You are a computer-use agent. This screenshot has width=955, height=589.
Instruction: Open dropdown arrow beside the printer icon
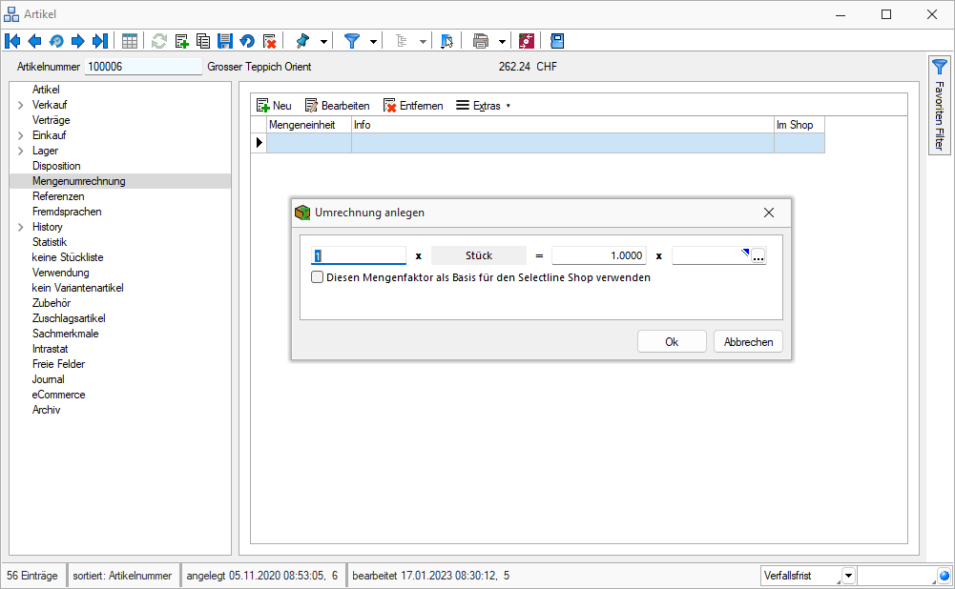tap(502, 42)
